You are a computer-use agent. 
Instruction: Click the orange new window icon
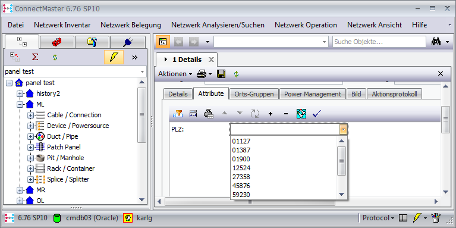tap(163, 42)
